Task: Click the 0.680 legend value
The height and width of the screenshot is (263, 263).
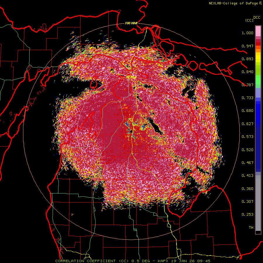Action: [x=248, y=111]
